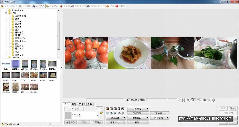The width and height of the screenshot is (239, 127).
Task: Open the 액자없음 frame combo box
Action: pyautogui.click(x=82, y=115)
